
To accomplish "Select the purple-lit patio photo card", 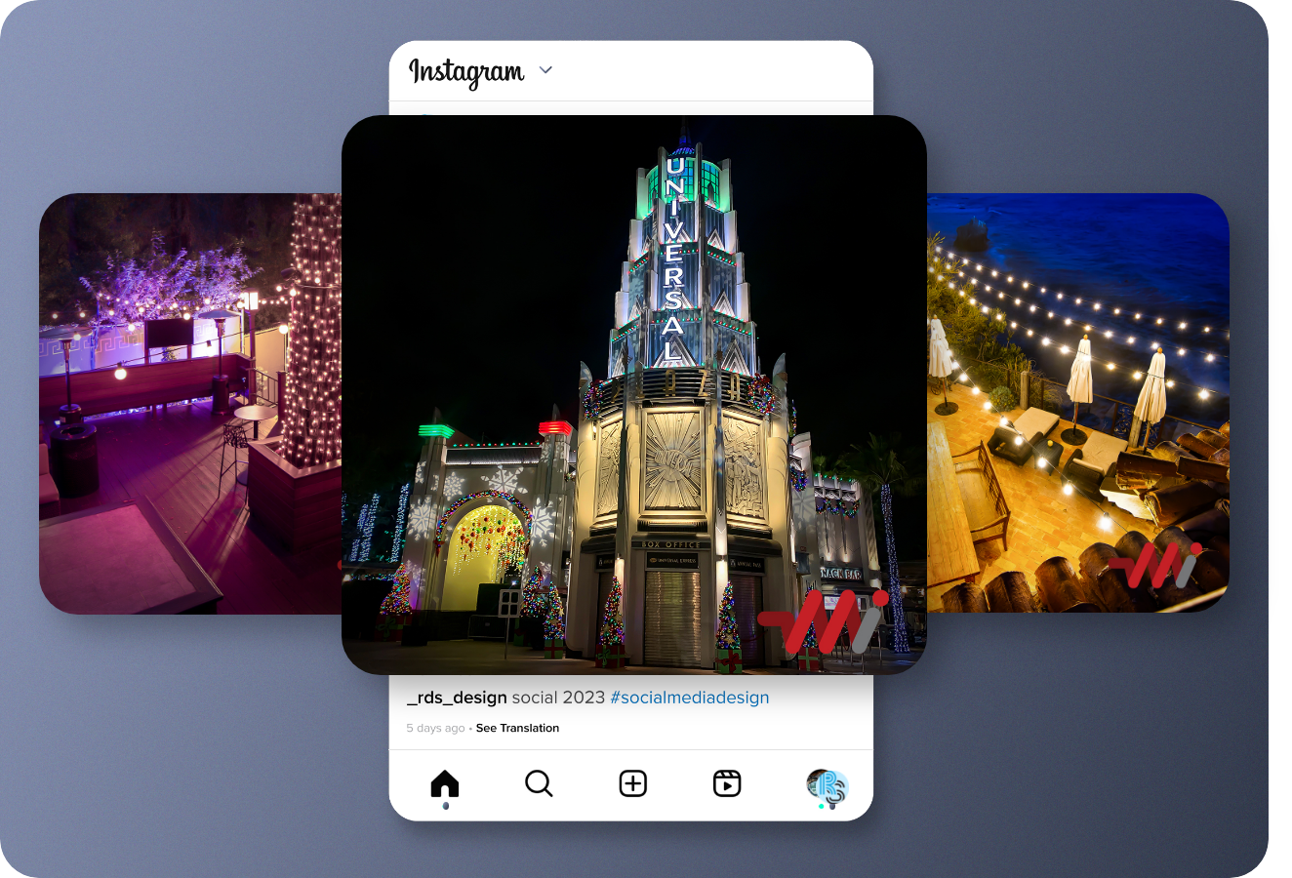I will [190, 404].
